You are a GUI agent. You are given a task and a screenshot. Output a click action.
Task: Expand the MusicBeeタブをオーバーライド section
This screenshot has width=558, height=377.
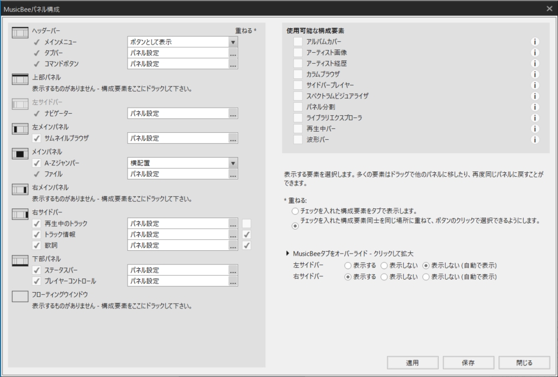pos(287,252)
